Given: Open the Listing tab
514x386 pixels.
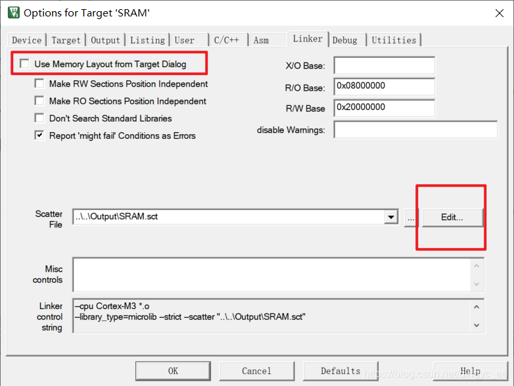Looking at the screenshot, I should pos(147,40).
